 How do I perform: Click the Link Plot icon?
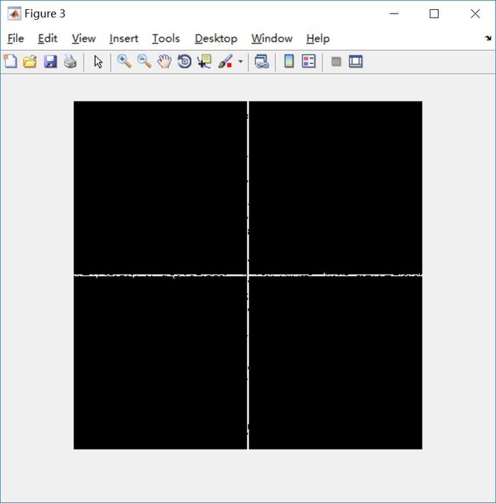(262, 61)
